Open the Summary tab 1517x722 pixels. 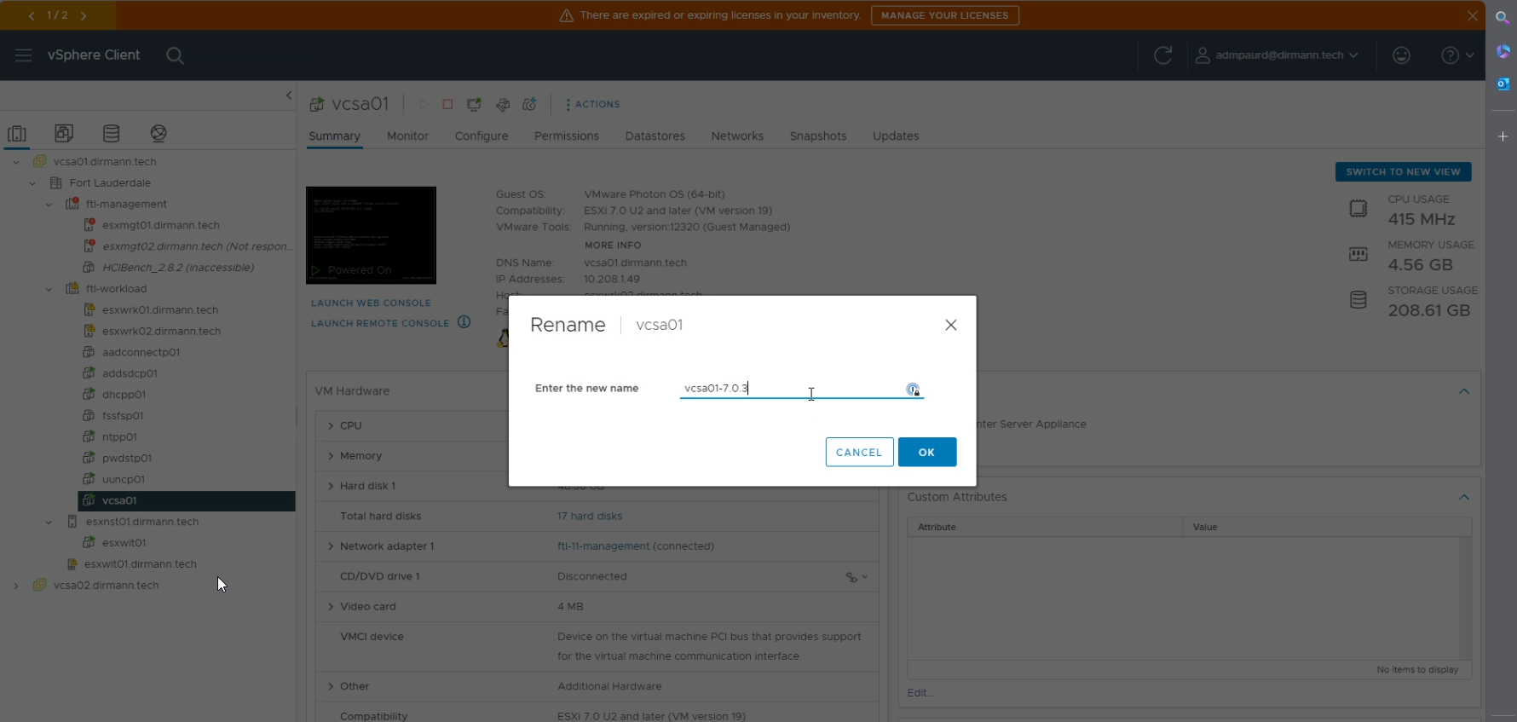(x=334, y=136)
